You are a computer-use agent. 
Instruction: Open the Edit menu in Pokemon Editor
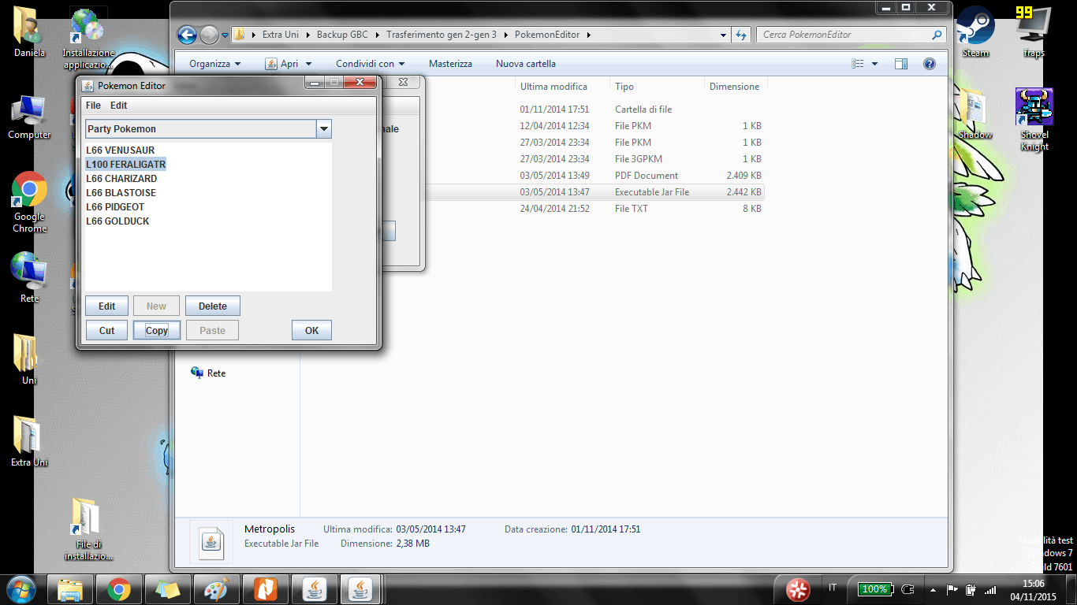click(118, 106)
